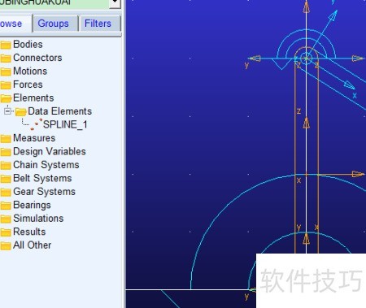Click the Forces folder icon

coord(6,85)
